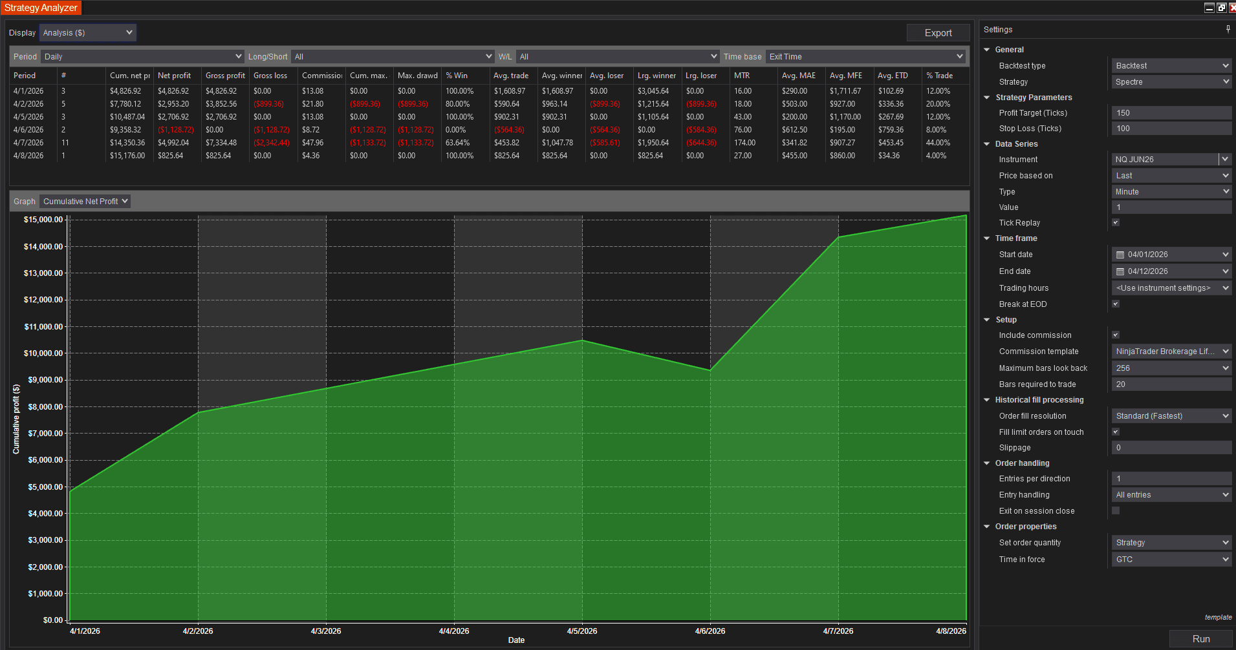
Task: Collapse the Time frame section triangle
Action: [987, 238]
